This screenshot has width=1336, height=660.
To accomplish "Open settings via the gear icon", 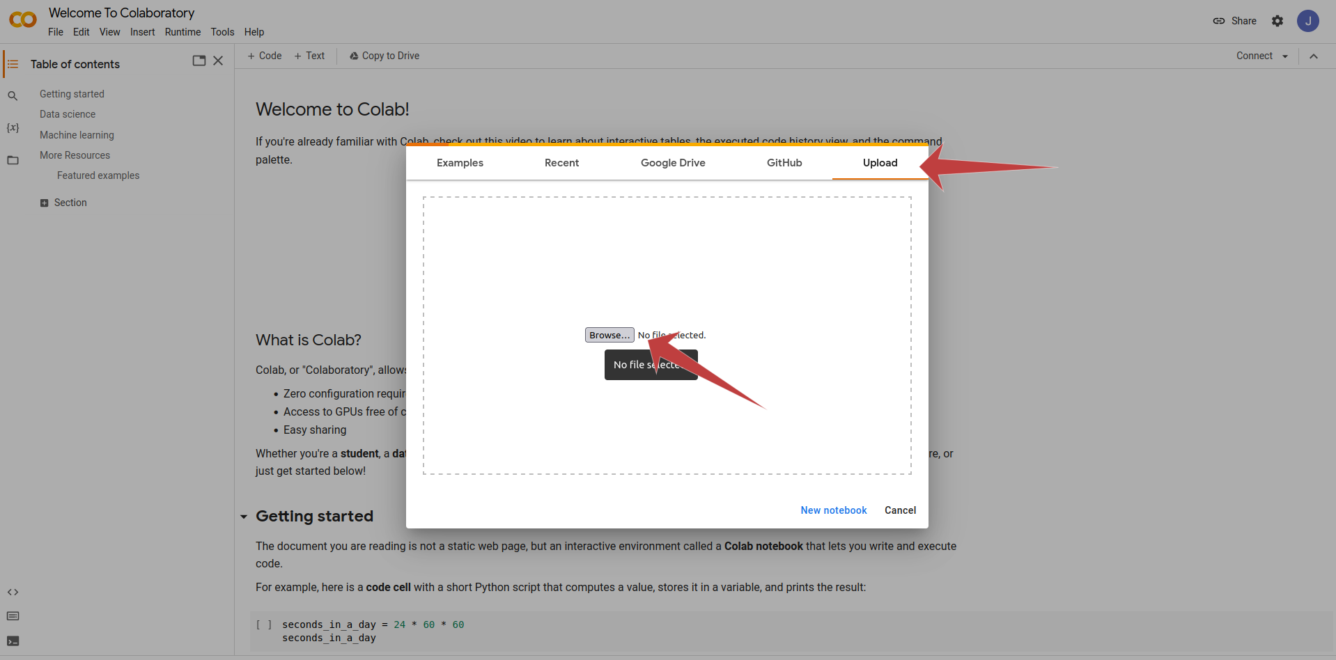I will [1277, 21].
